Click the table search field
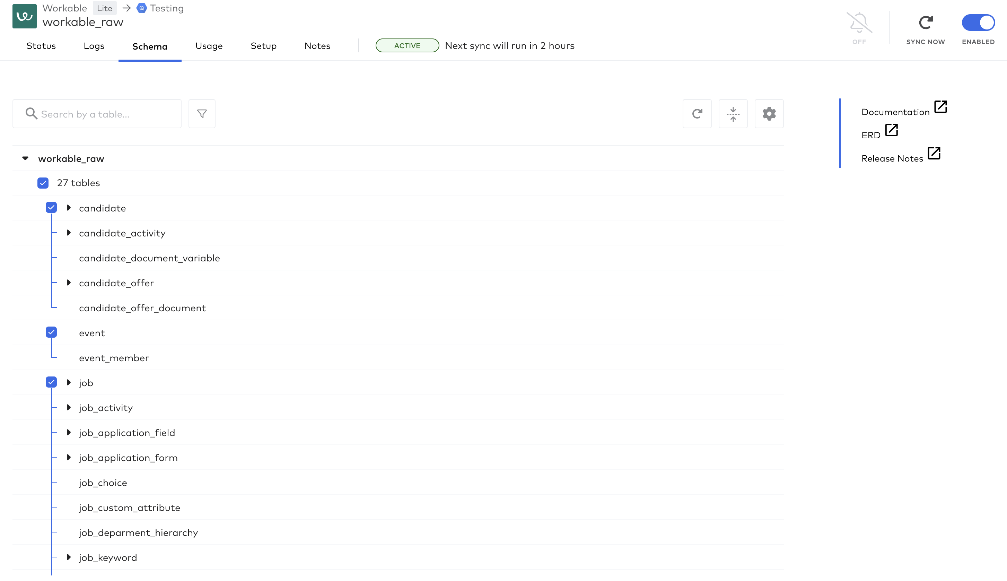This screenshot has height=581, width=1007. coord(97,113)
